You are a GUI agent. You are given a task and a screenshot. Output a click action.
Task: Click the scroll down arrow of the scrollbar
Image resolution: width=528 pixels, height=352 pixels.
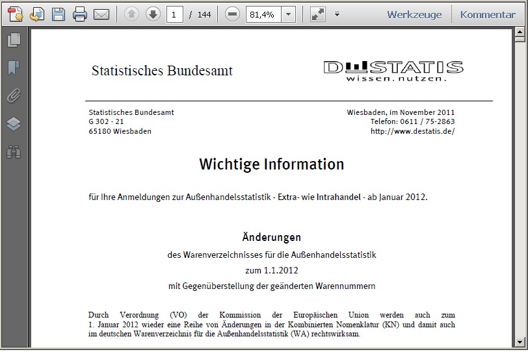point(520,343)
